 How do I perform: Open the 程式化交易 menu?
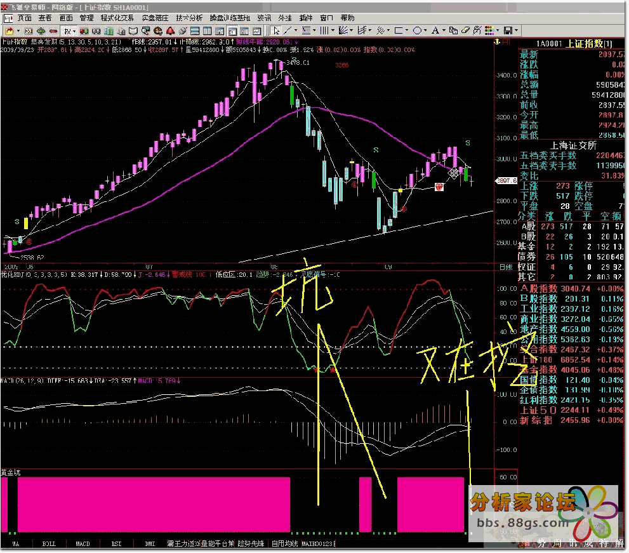pyautogui.click(x=117, y=18)
